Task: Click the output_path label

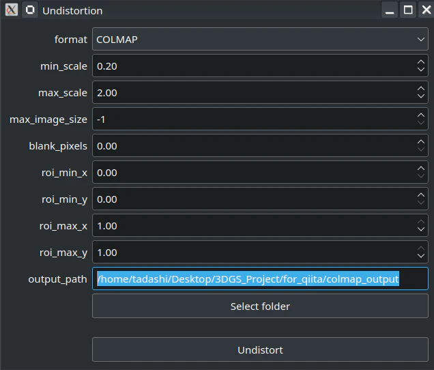Action: 57,279
